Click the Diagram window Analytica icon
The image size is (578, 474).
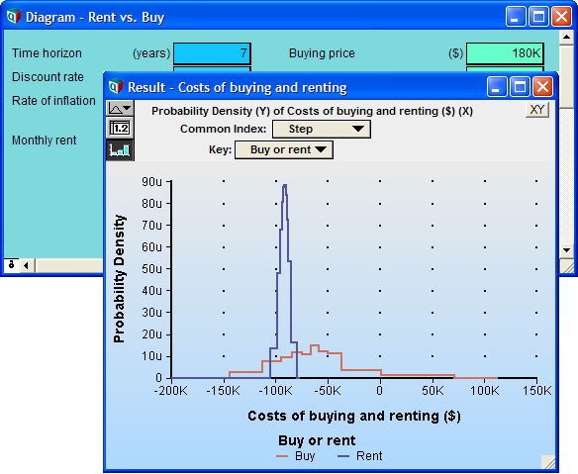(x=14, y=17)
